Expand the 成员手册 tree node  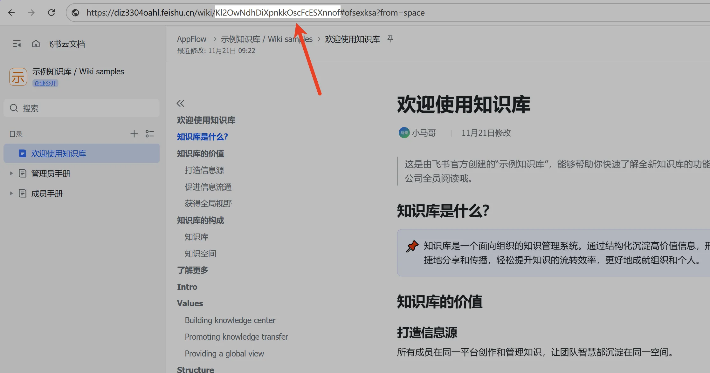tap(11, 193)
